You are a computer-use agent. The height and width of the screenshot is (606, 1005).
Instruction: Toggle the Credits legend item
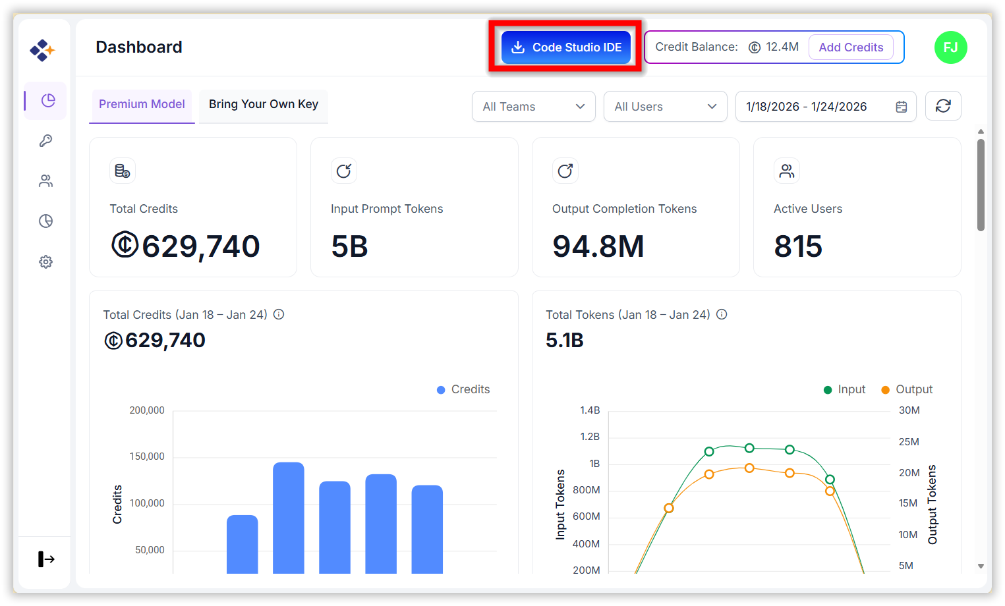click(x=464, y=389)
